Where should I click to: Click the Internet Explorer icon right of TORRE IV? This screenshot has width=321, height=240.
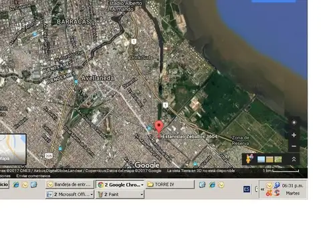(212, 185)
